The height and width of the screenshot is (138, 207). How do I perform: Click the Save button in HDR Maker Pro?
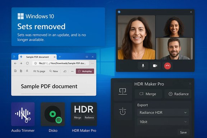[x=183, y=132]
